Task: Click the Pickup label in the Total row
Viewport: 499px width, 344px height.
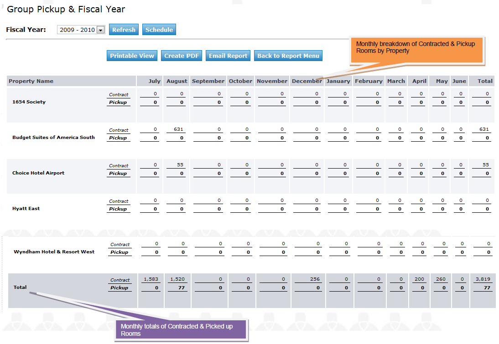Action: click(x=119, y=288)
